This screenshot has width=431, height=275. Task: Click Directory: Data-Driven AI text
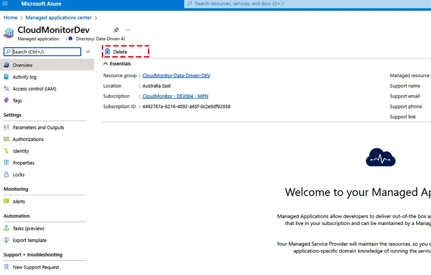point(101,39)
